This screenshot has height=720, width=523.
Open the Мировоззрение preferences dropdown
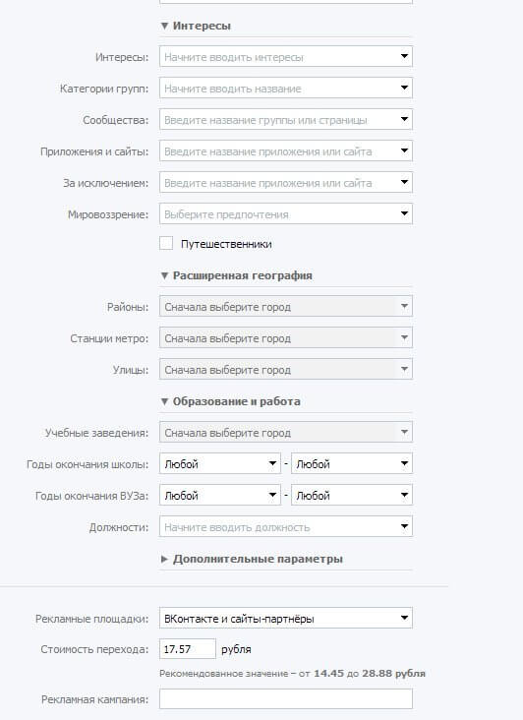pos(286,213)
